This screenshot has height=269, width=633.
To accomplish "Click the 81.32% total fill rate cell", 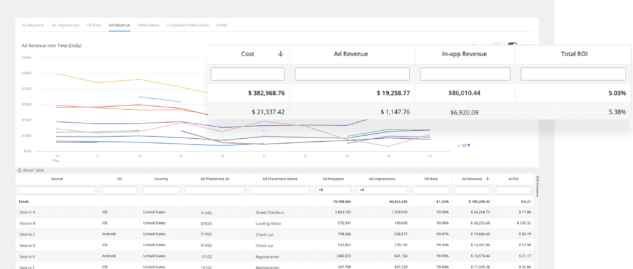I will (443, 201).
